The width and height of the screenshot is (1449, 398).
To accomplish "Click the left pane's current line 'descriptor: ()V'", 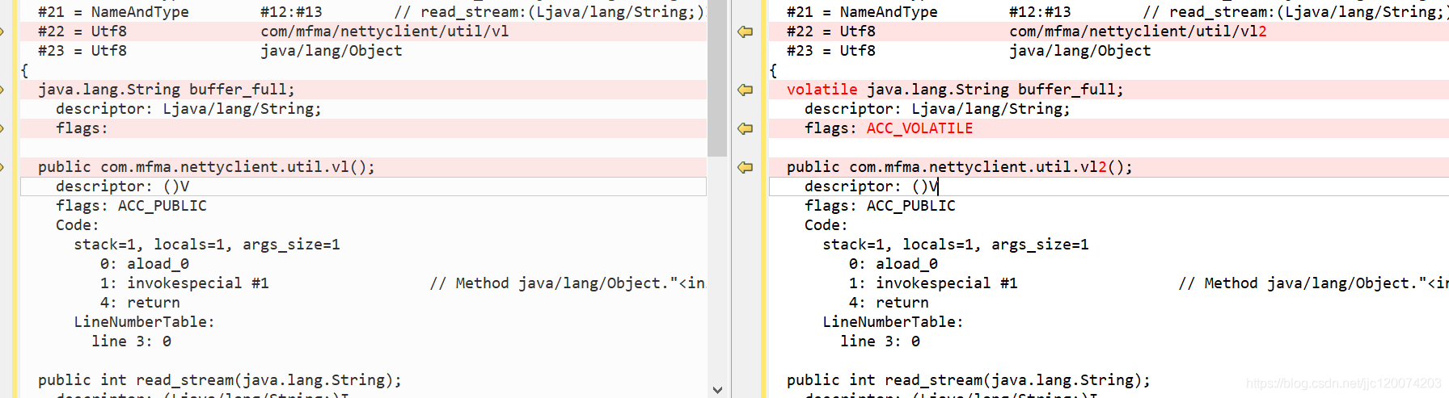I will tap(363, 186).
